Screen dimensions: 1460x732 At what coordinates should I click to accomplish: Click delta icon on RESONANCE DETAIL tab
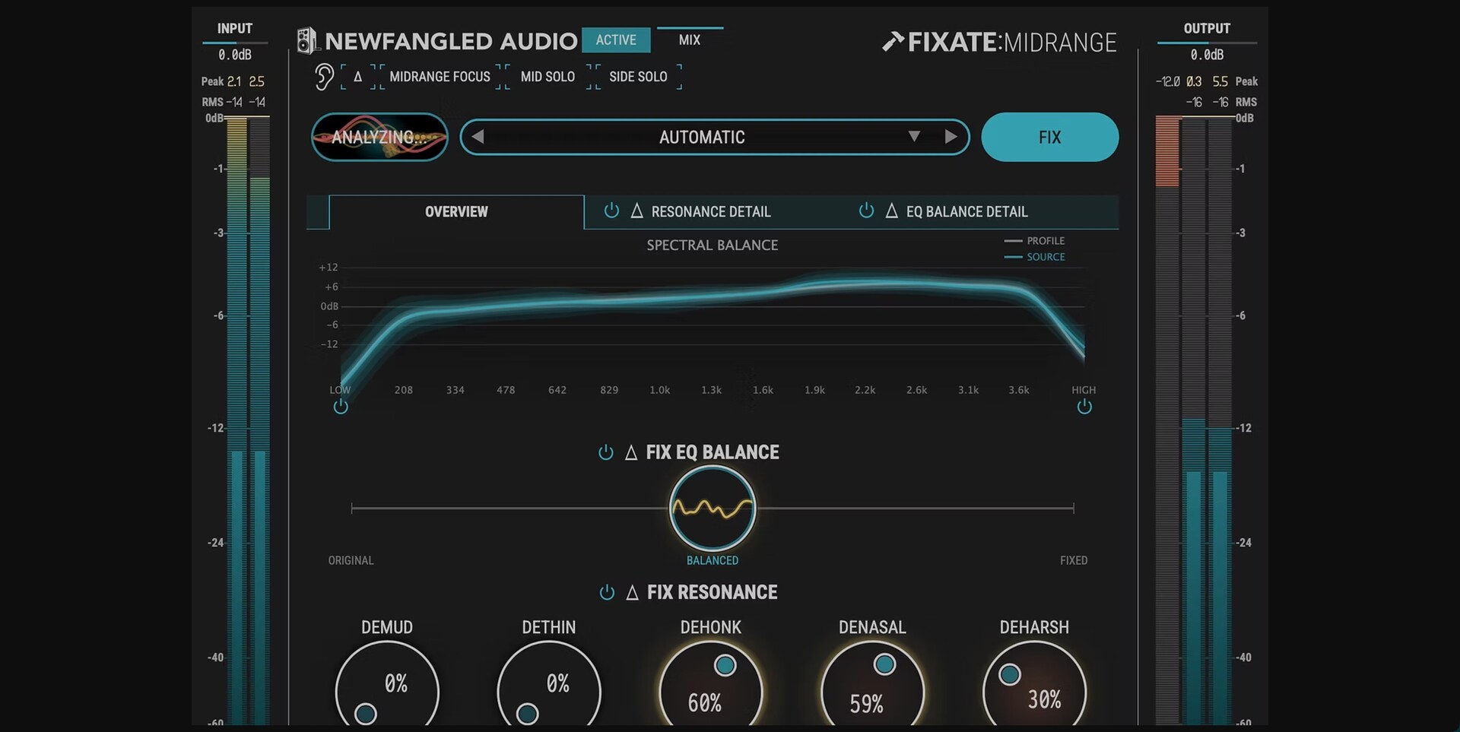(x=636, y=211)
